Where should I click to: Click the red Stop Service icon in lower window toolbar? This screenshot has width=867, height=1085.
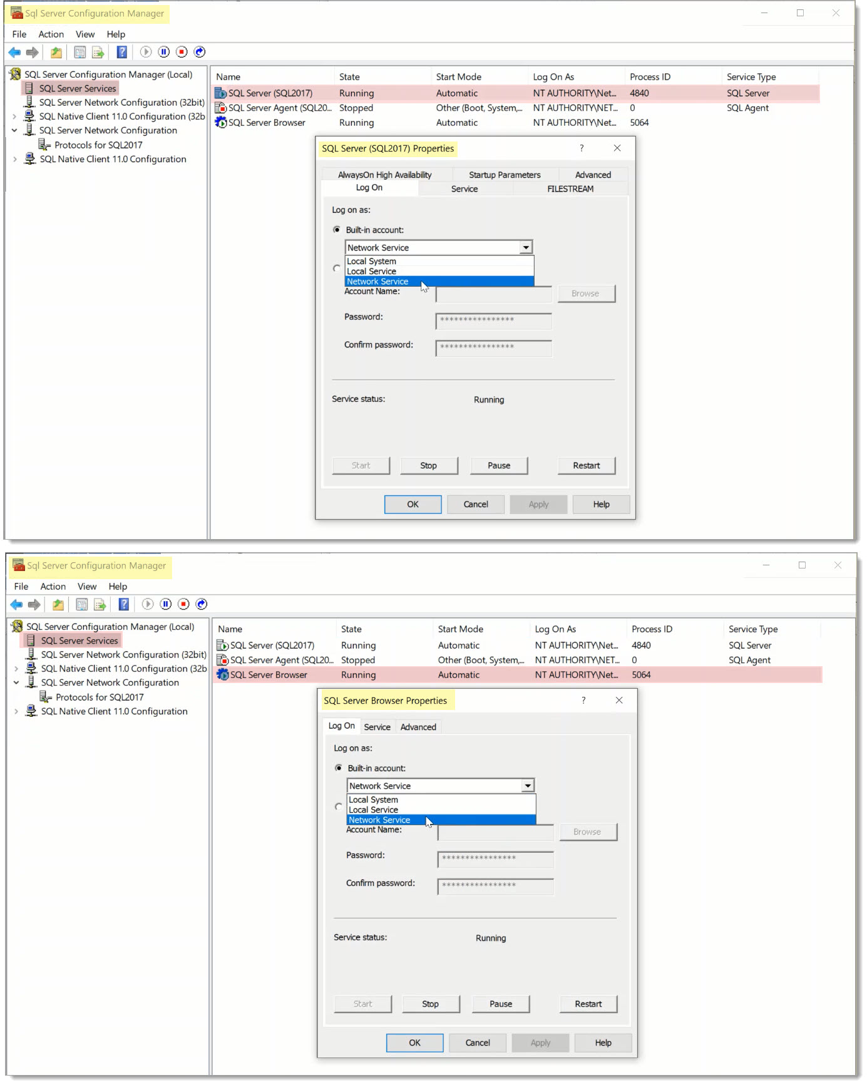click(183, 604)
